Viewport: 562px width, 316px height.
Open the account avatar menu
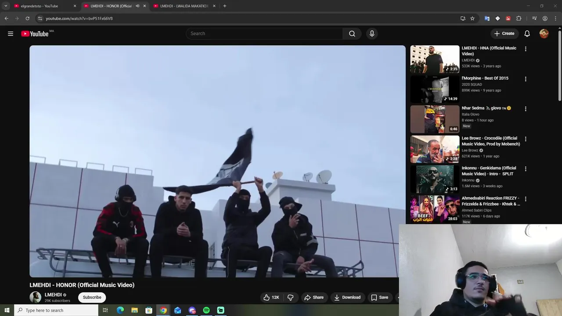(544, 33)
